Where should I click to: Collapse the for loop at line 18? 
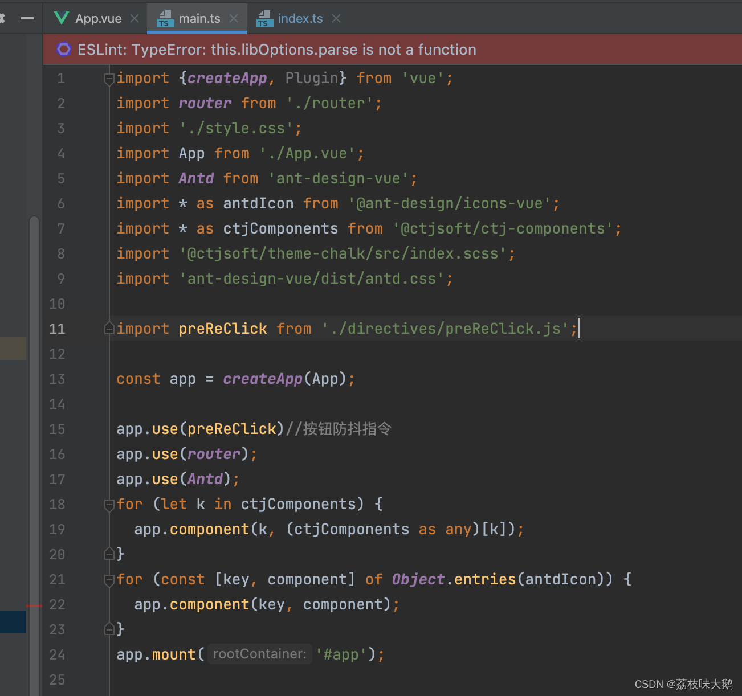tap(109, 505)
